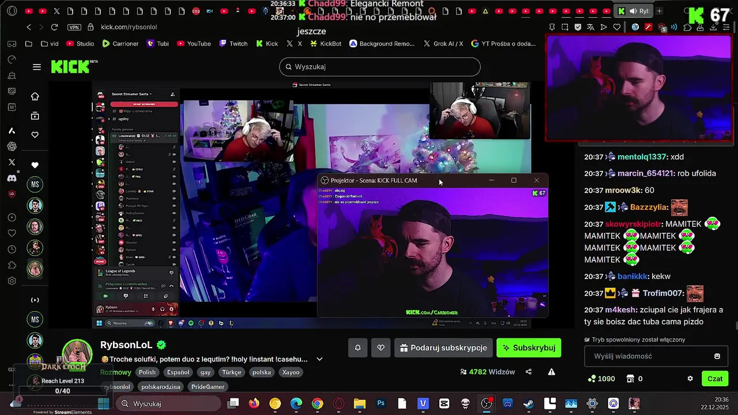Open the browser extensions cube icon
The width and height of the screenshot is (738, 415).
687,27
